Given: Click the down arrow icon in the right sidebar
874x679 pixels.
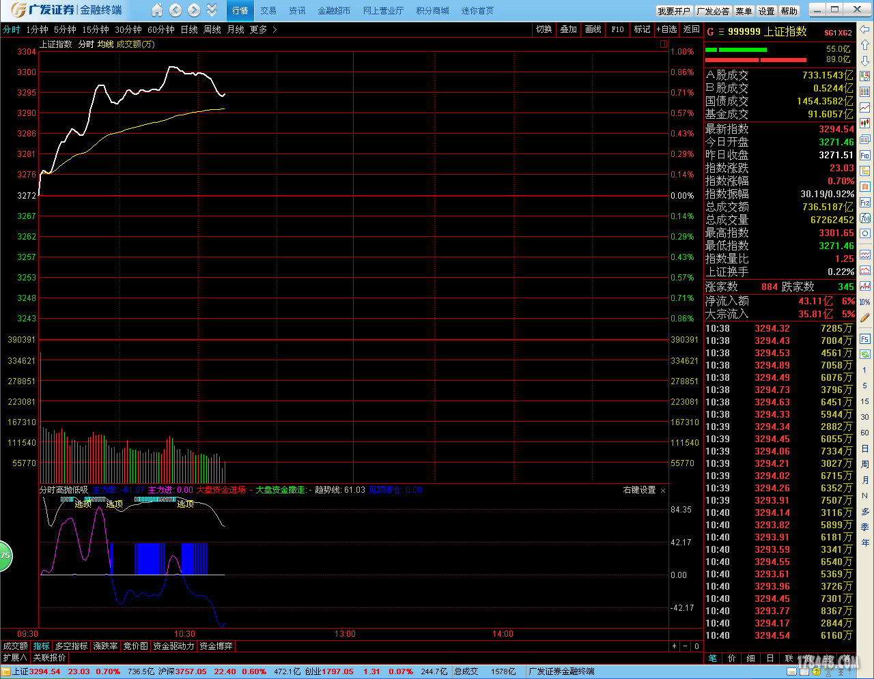Looking at the screenshot, I should (x=865, y=60).
